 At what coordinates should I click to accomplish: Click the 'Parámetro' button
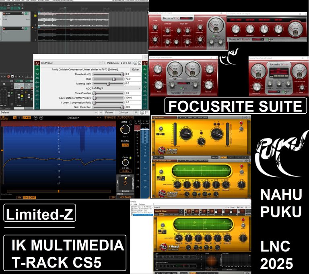113,63
